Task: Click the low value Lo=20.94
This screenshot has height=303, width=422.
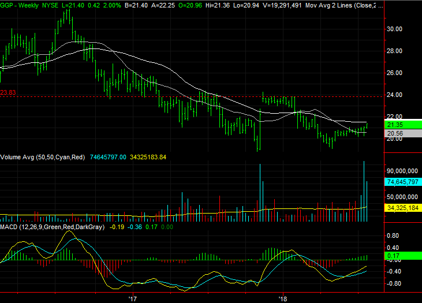Action: point(247,5)
